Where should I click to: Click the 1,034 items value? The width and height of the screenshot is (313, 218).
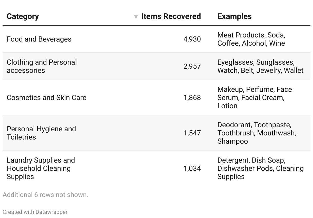click(192, 168)
